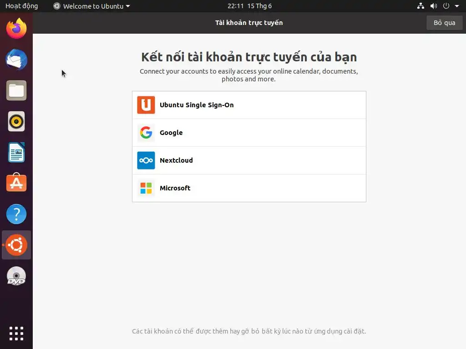The height and width of the screenshot is (349, 466).
Task: Open the Help question mark icon
Action: click(x=16, y=214)
